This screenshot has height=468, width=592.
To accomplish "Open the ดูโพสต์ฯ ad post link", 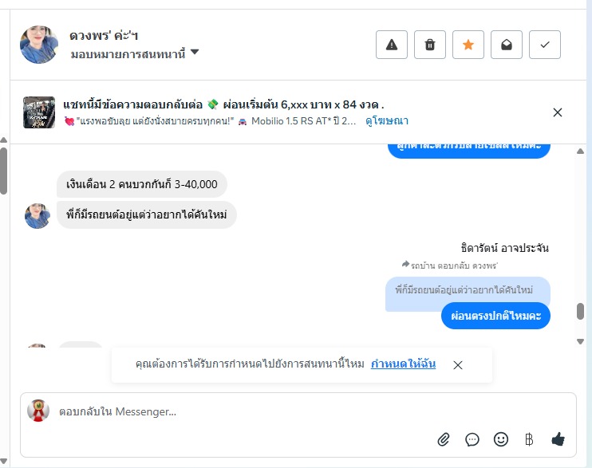I will click(x=387, y=121).
